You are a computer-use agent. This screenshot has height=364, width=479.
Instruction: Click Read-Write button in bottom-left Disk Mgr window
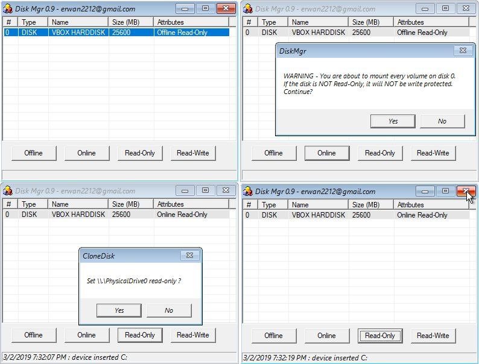[193, 335]
